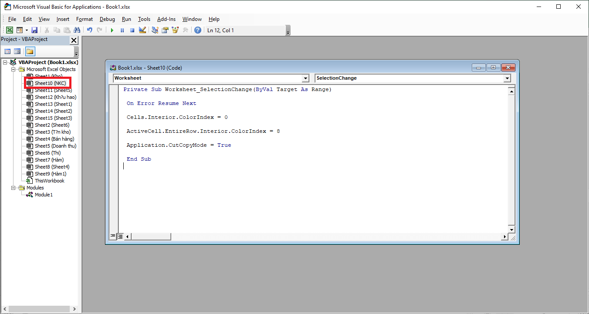Screen dimensions: 589x314
Task: Click the Toggle Folders button in Project panel
Action: pos(30,51)
